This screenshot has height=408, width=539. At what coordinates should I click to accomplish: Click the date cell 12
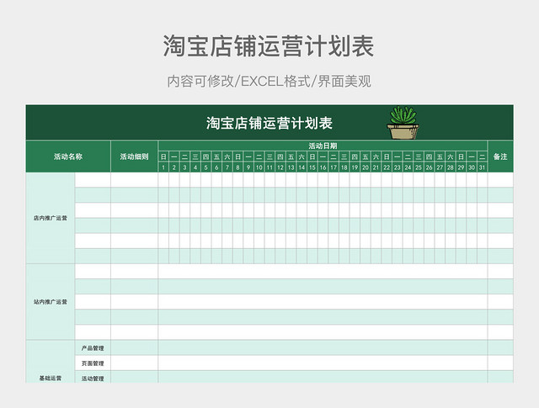pos(280,167)
